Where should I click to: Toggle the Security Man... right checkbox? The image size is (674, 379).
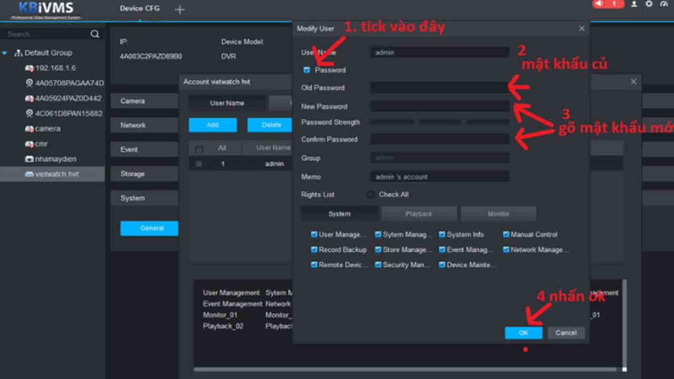pos(378,265)
